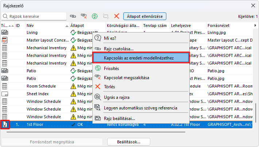Viewport: 259px width, 147px height.
Task: Click the magnifier icon beside Ugrás a rajzra
Action: (x=98, y=97)
